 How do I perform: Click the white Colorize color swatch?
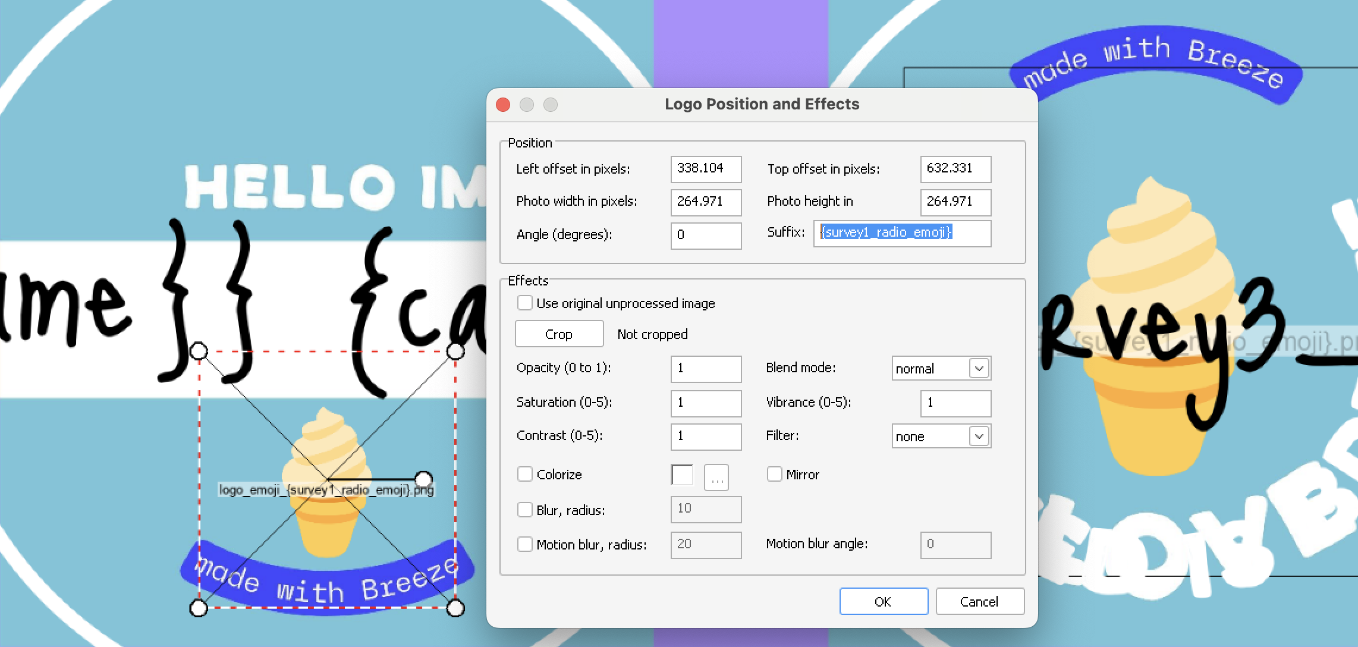pyautogui.click(x=682, y=475)
